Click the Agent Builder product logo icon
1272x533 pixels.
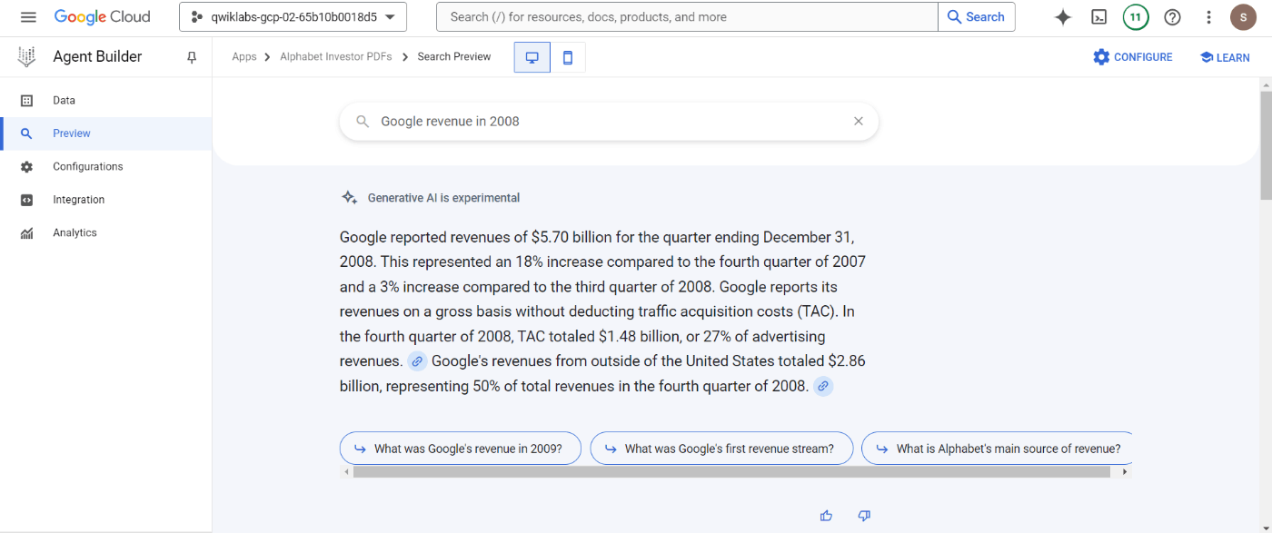click(x=27, y=57)
